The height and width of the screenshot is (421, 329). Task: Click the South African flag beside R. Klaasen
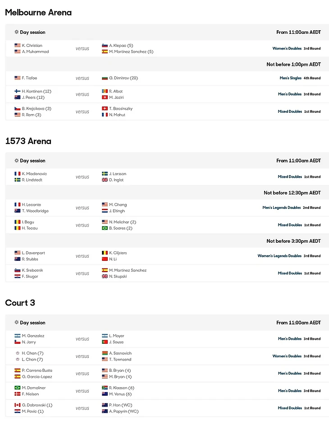(105, 388)
